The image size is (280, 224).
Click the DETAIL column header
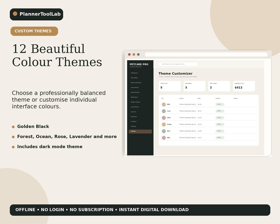coord(181,98)
